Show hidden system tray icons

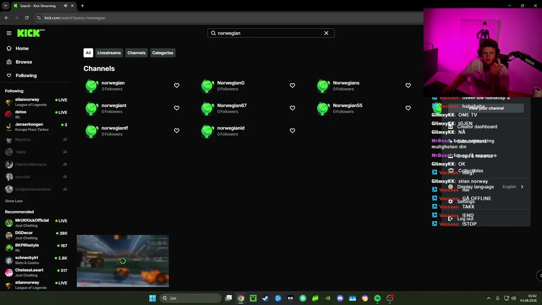coord(489,298)
